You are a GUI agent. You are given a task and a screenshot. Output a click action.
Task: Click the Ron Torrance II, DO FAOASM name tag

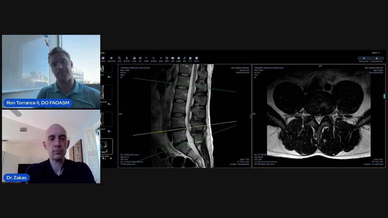[38, 103]
